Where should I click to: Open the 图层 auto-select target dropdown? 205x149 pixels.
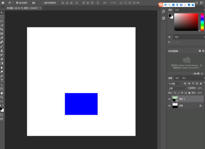click(x=35, y=3)
